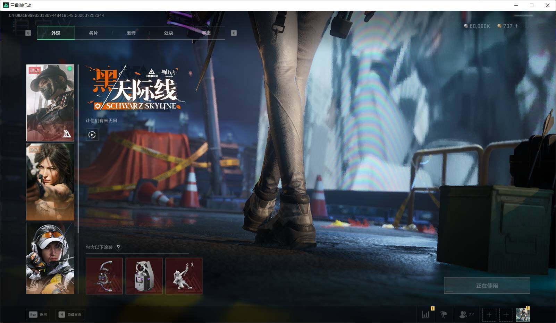556x323 pixels.
Task: Click the 正在使用 button
Action: (x=487, y=286)
